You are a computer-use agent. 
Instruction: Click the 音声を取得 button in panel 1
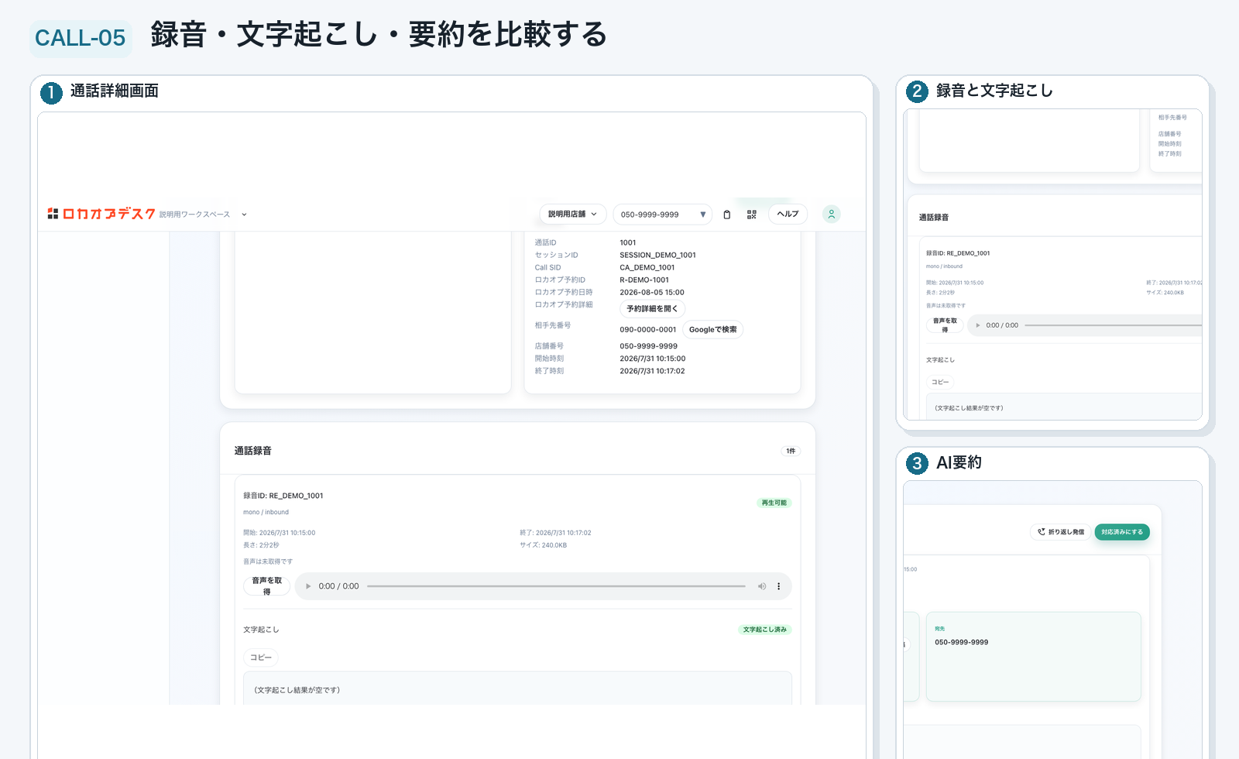[x=266, y=586]
